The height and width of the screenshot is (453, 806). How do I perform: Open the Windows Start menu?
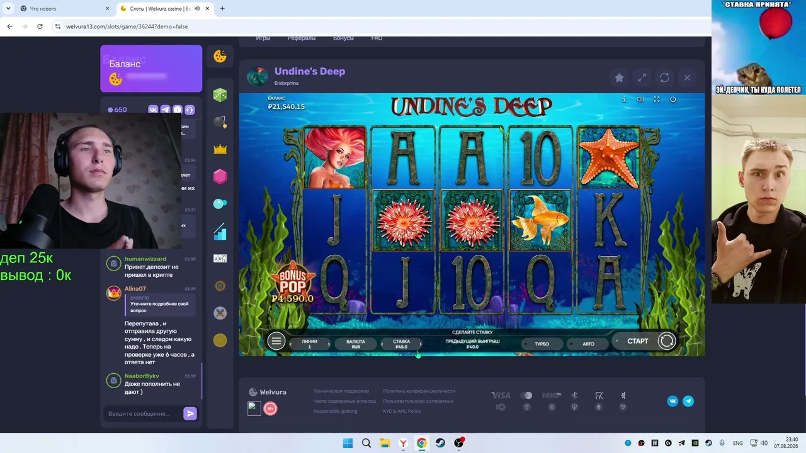coord(348,443)
